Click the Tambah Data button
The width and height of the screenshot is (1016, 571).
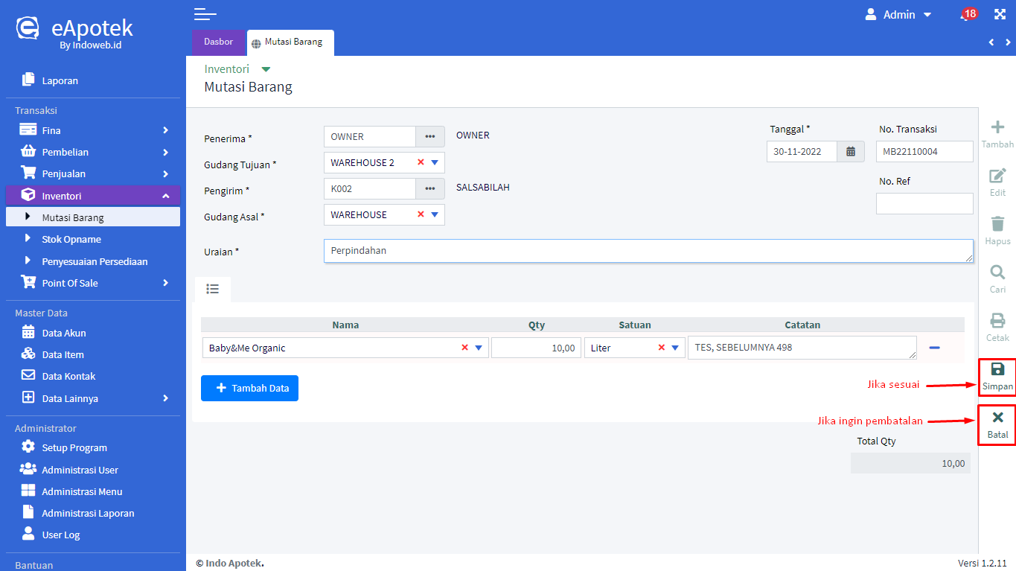tap(249, 389)
